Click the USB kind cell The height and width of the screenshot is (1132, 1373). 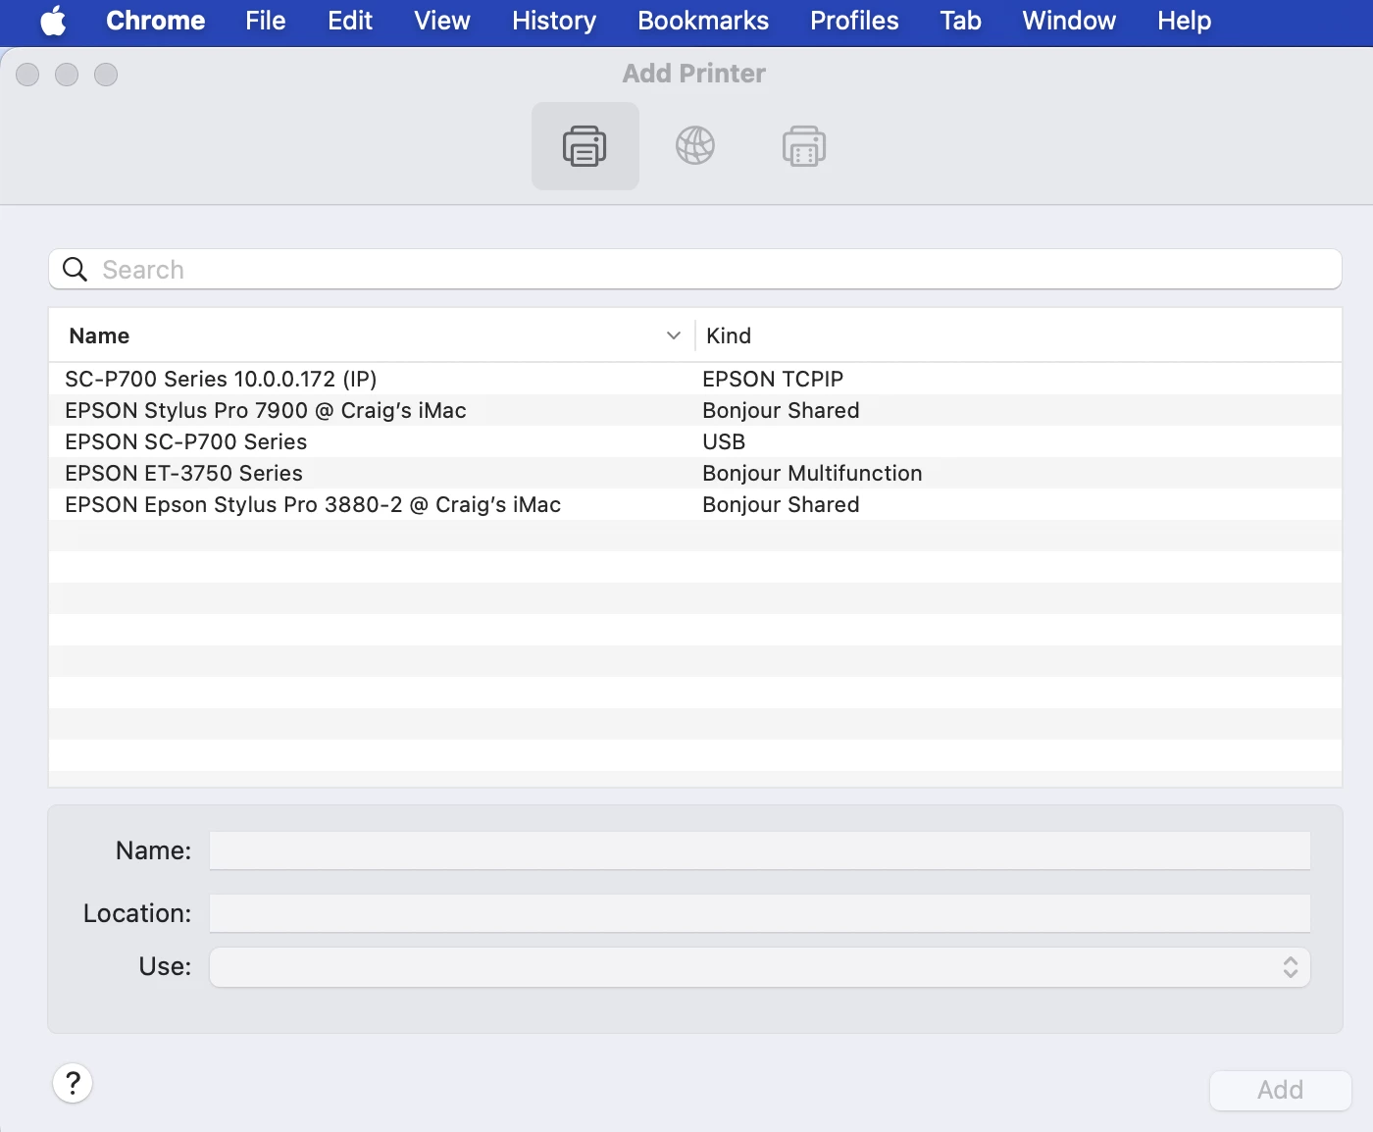point(724,441)
